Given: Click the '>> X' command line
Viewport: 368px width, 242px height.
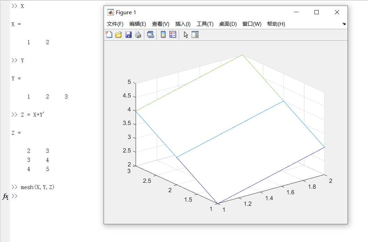Looking at the screenshot, I should pos(18,6).
